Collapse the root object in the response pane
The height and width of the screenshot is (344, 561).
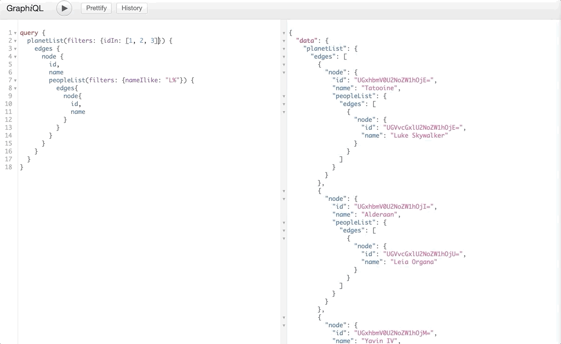284,33
